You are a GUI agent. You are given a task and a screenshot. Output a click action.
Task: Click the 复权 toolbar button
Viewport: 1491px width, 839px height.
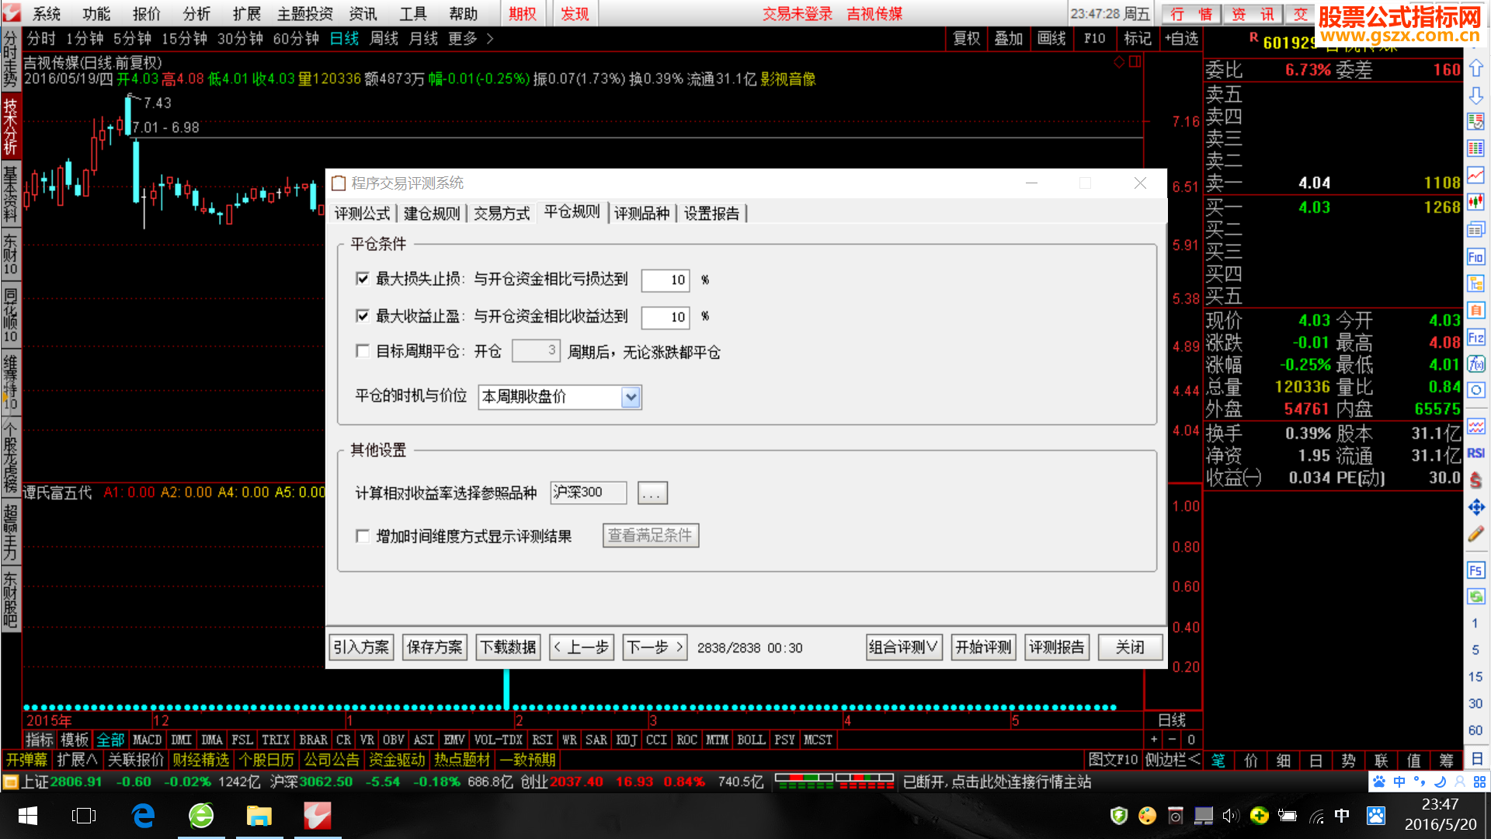click(x=967, y=39)
